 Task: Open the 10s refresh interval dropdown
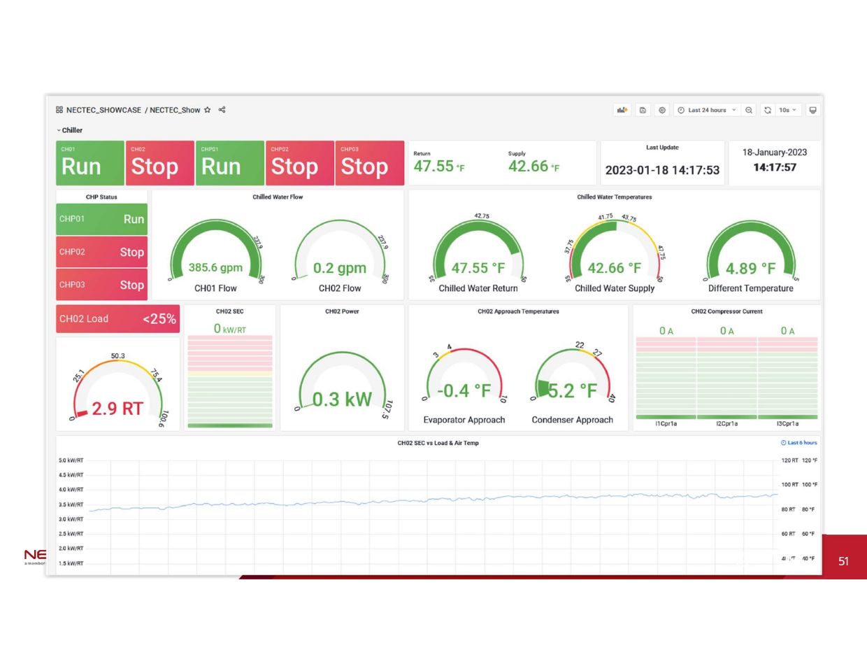pyautogui.click(x=788, y=110)
